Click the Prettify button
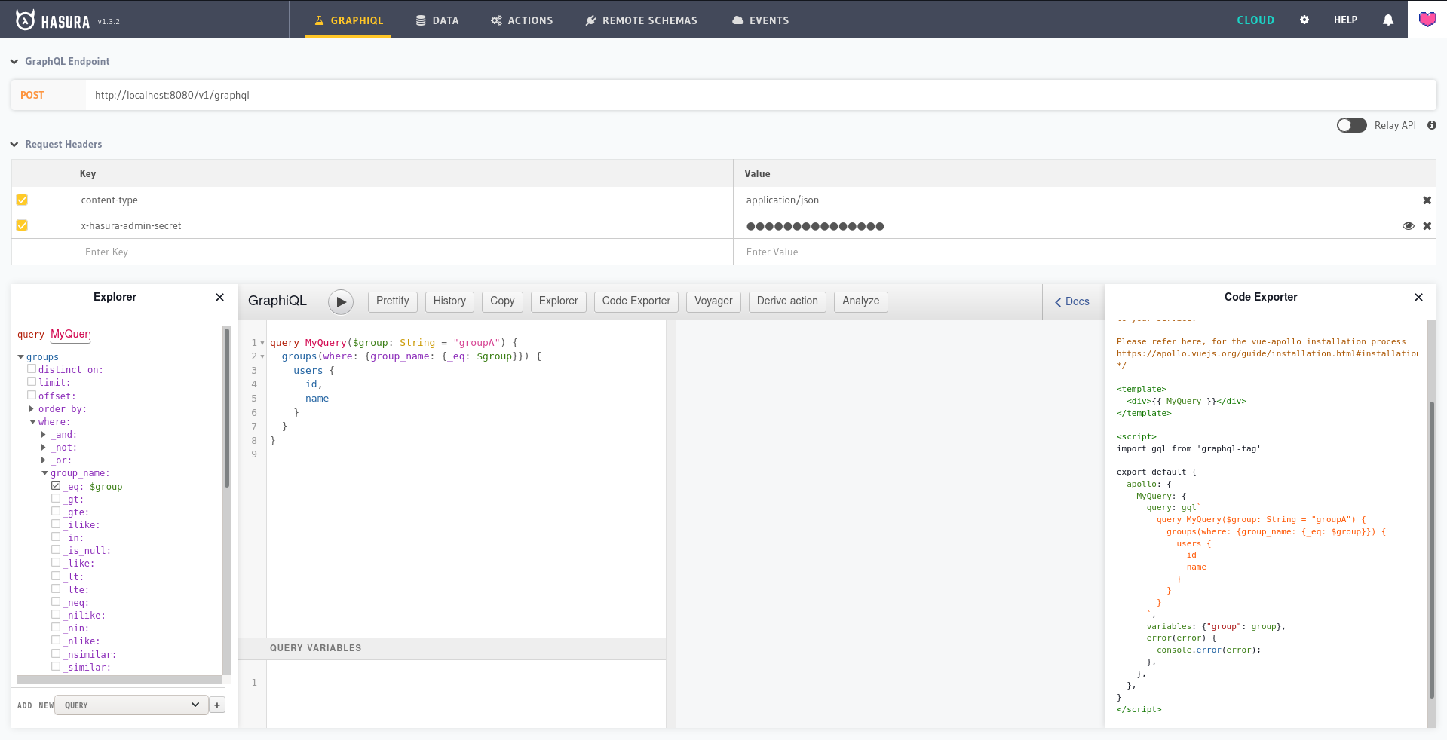The height and width of the screenshot is (740, 1447). click(393, 301)
